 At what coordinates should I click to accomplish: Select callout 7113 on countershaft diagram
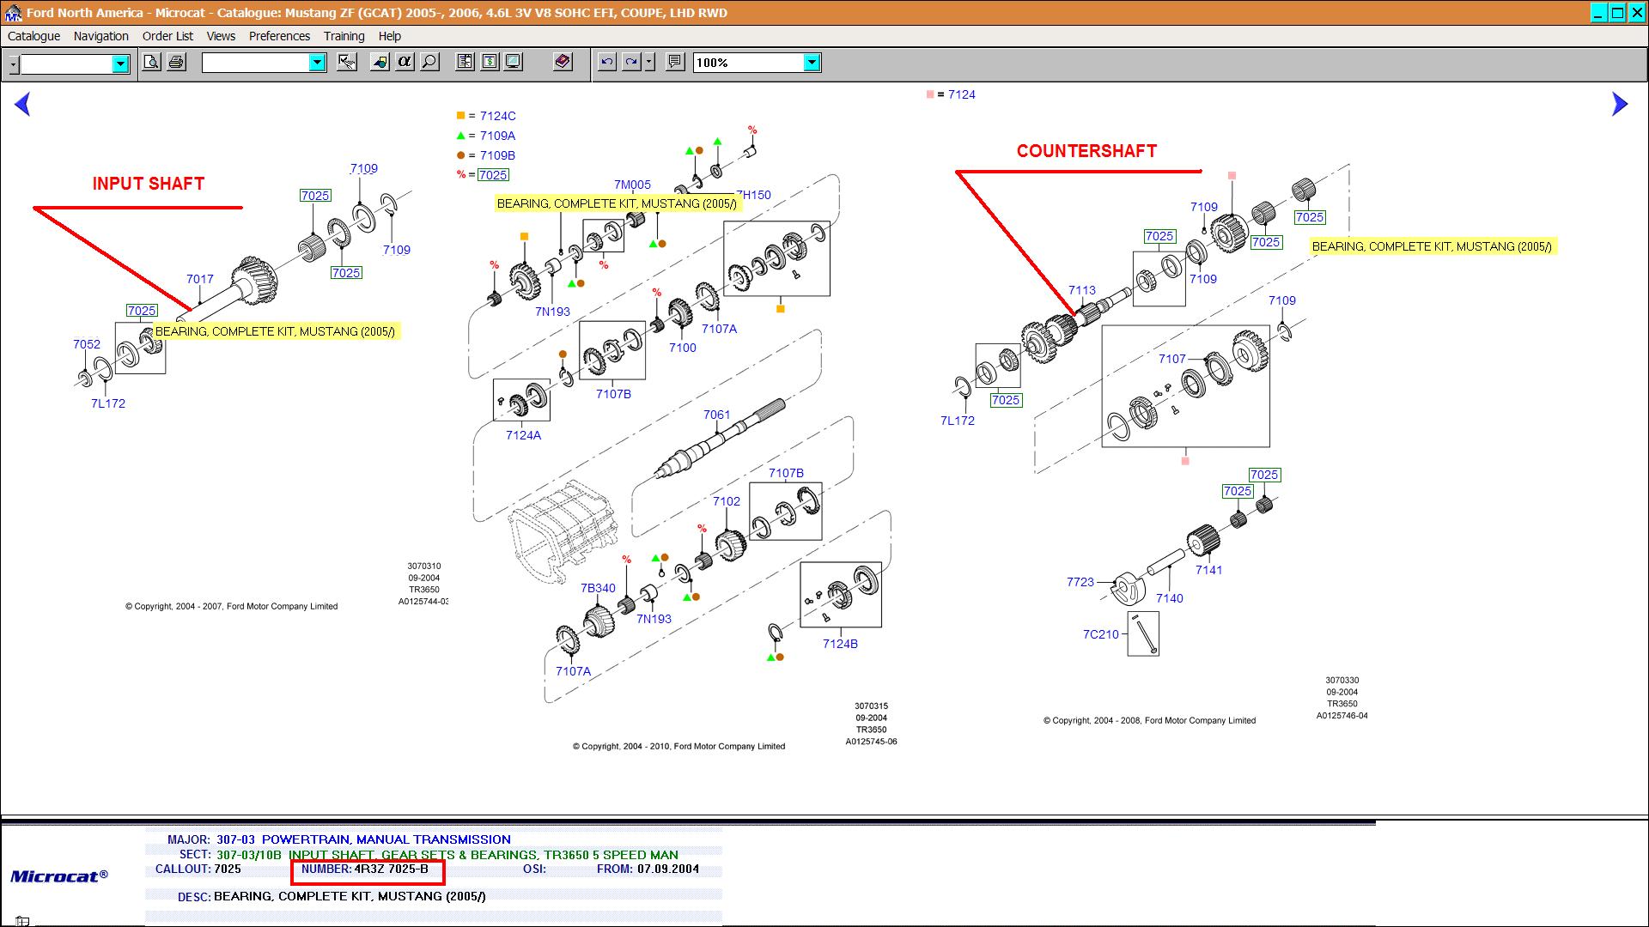pos(1082,290)
